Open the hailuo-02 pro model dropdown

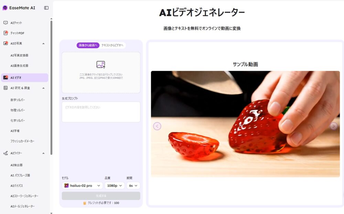click(x=82, y=186)
